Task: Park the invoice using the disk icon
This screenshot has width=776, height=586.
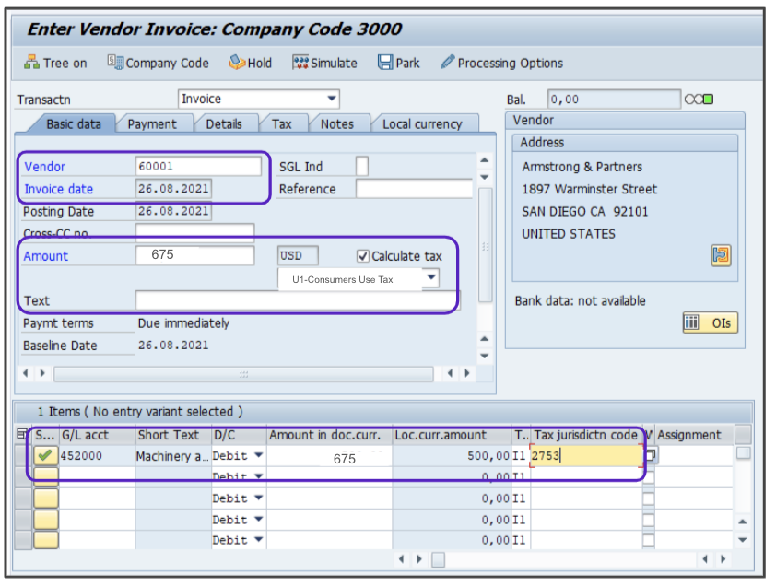Action: click(385, 63)
